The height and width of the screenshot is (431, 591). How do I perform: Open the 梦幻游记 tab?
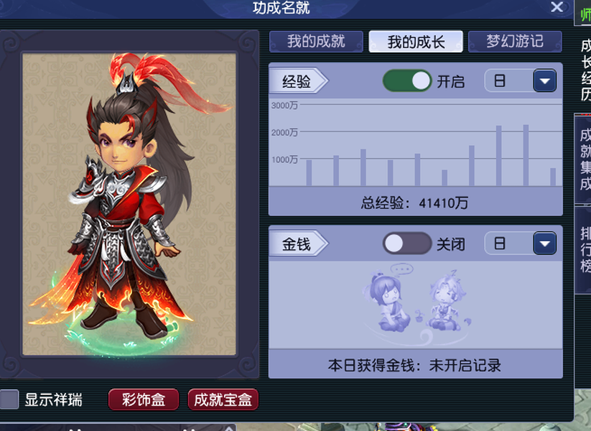pos(515,41)
